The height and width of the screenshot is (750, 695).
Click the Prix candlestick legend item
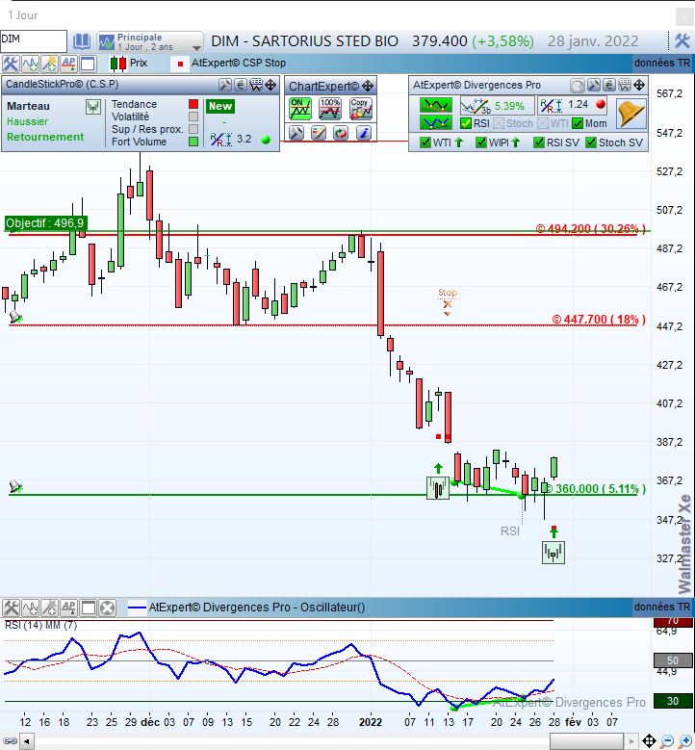129,64
